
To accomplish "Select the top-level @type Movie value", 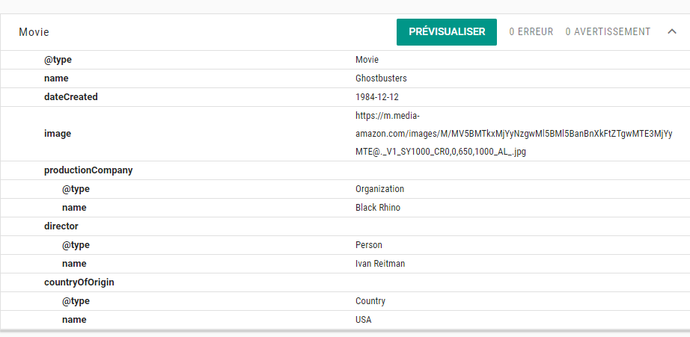I will coord(367,60).
